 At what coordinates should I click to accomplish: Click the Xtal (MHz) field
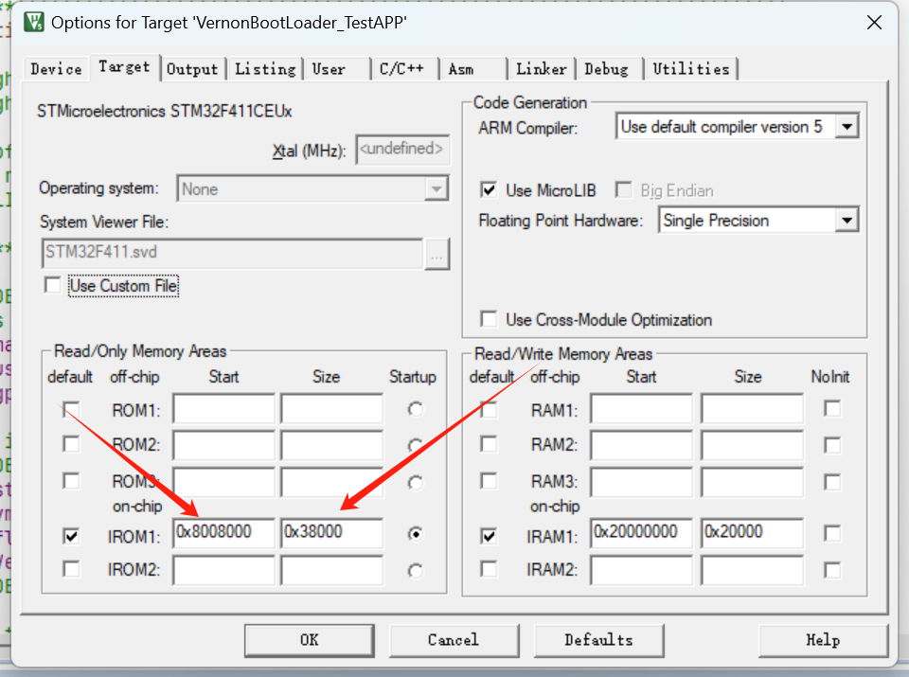point(402,151)
